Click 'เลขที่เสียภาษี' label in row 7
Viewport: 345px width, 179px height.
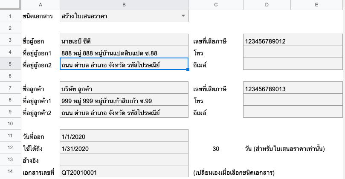point(210,89)
